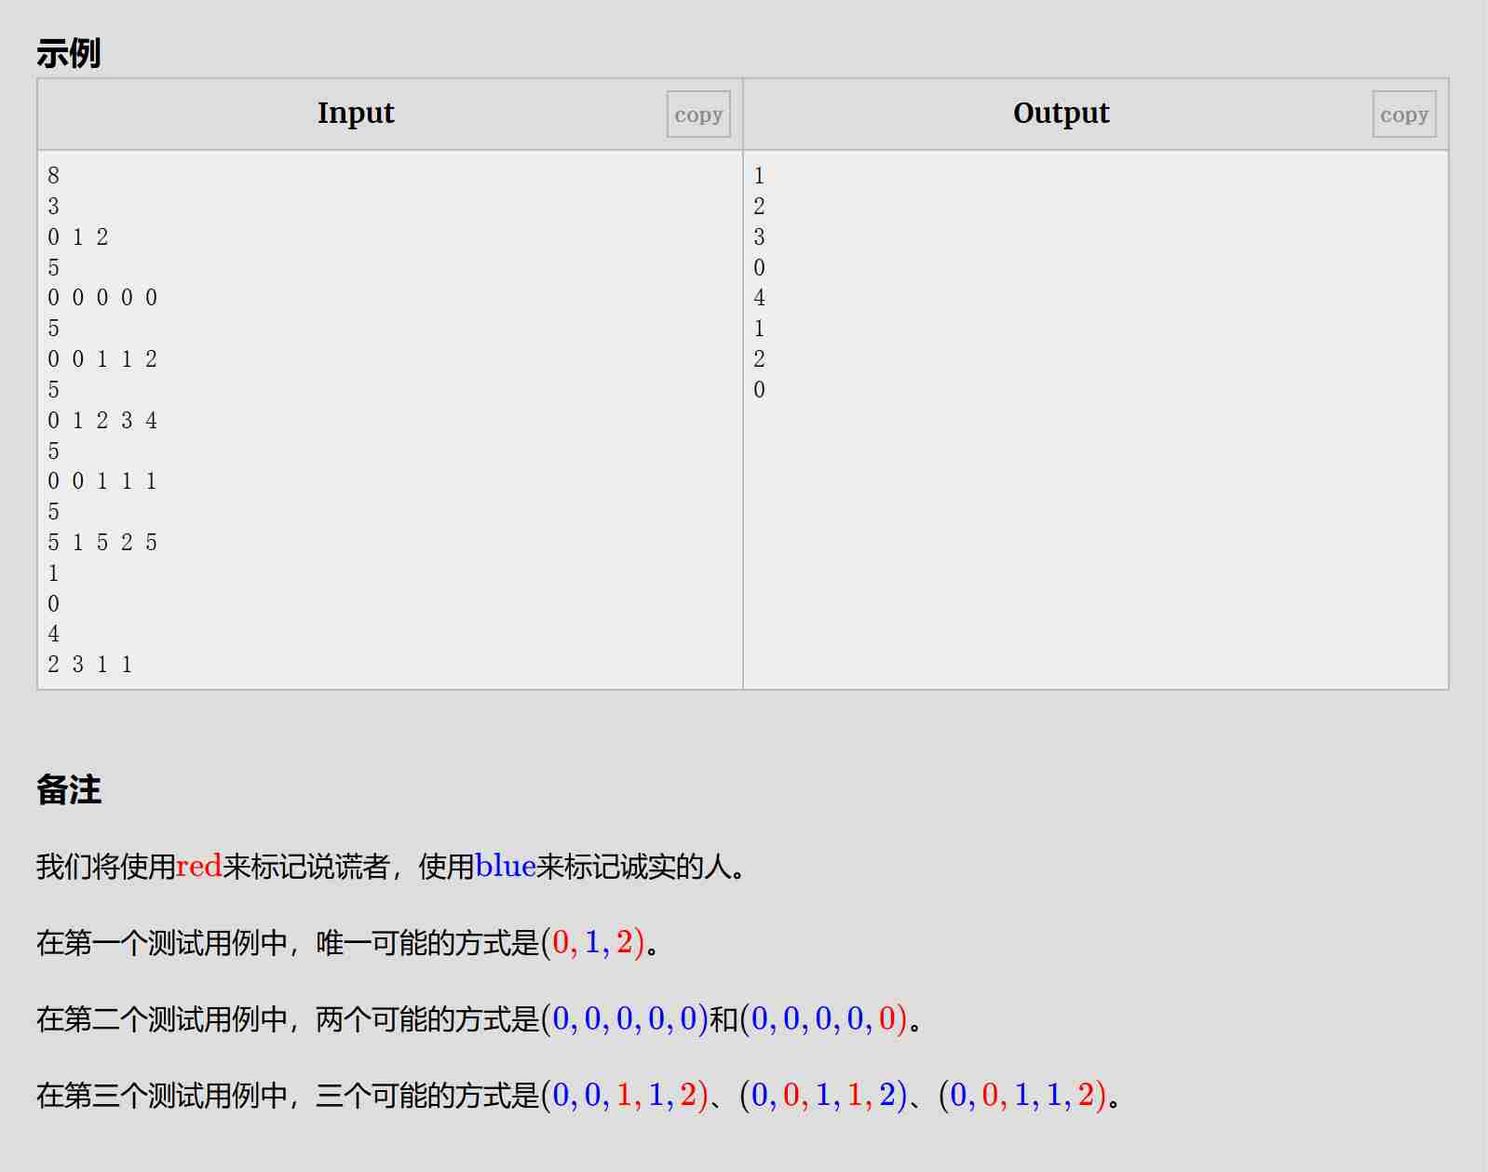Click input line '0 0 0 0 0'
This screenshot has width=1488, height=1172.
tap(102, 298)
